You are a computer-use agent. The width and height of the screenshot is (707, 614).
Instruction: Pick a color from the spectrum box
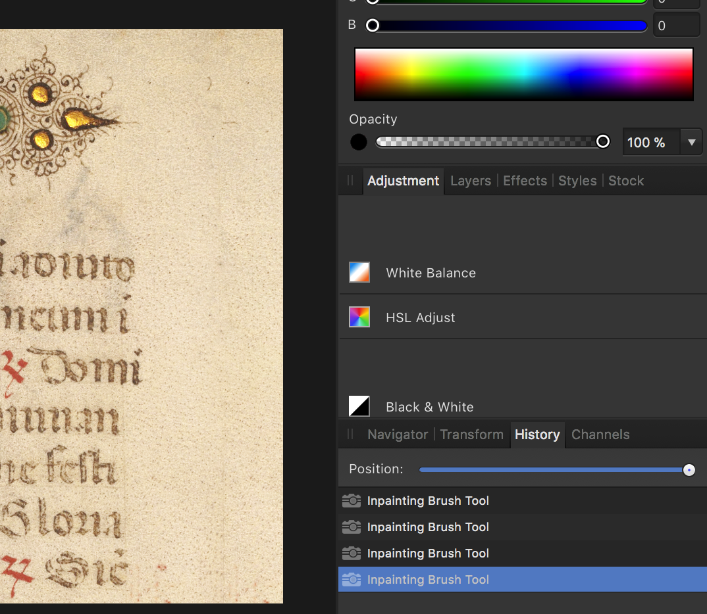[524, 74]
